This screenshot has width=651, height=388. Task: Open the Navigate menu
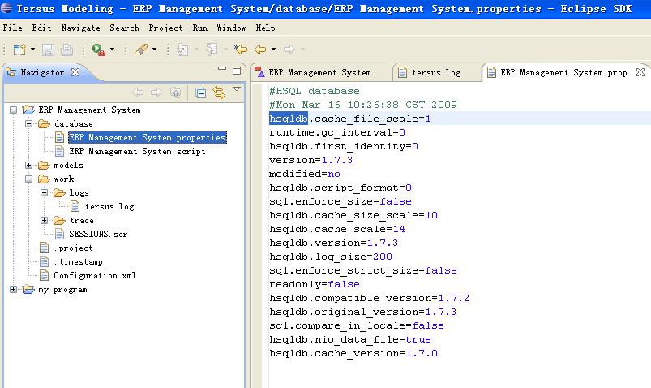point(81,28)
